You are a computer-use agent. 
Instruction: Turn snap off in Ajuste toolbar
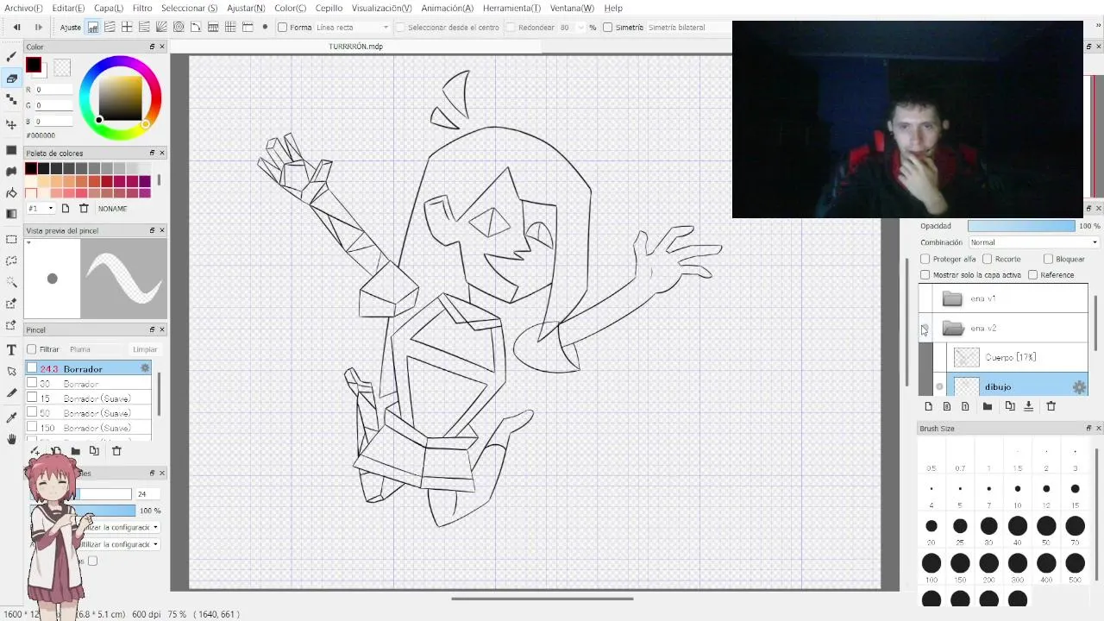[92, 28]
